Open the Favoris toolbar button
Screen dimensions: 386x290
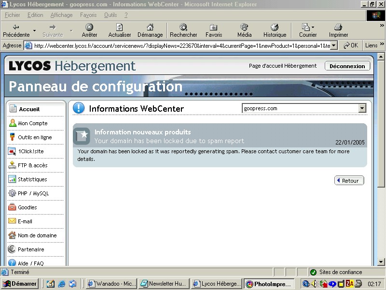click(214, 30)
